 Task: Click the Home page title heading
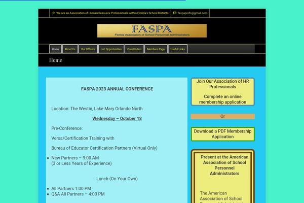tap(56, 60)
